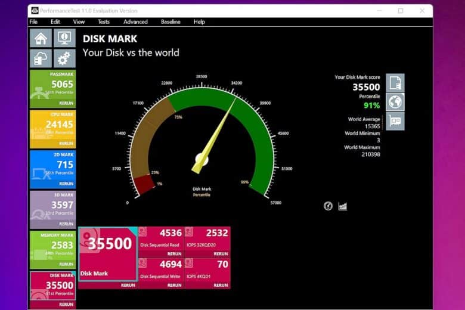
Task: Open the Advanced menu
Action: 135,21
